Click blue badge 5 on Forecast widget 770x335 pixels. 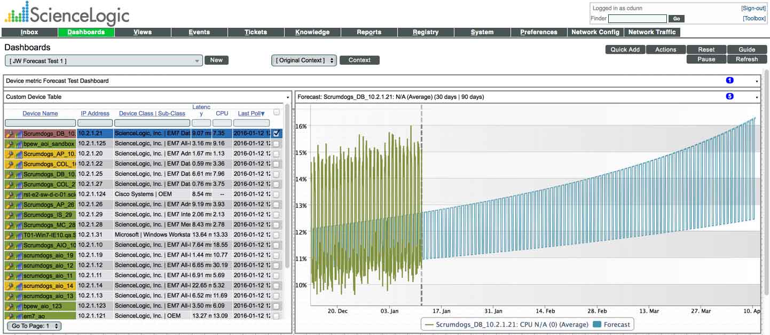[729, 97]
